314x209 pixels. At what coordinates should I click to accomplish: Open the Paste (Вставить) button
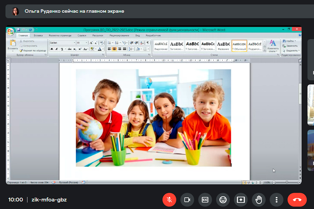(13, 45)
